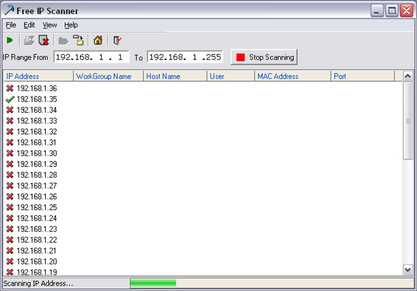Click the Stop Scanning button
Image resolution: width=417 pixels, height=291 pixels.
pos(264,57)
